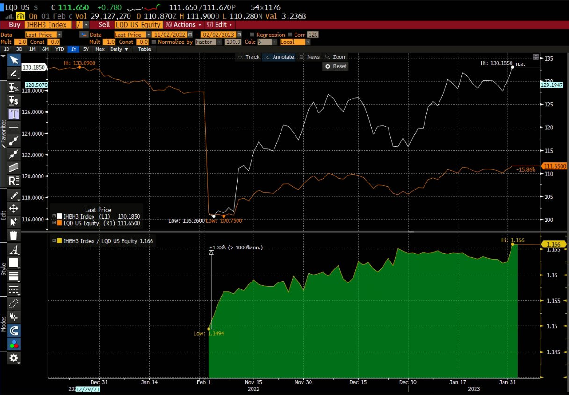This screenshot has height=395, width=569.
Task: Toggle IHBH3 Index legend box
Action: pos(59,216)
